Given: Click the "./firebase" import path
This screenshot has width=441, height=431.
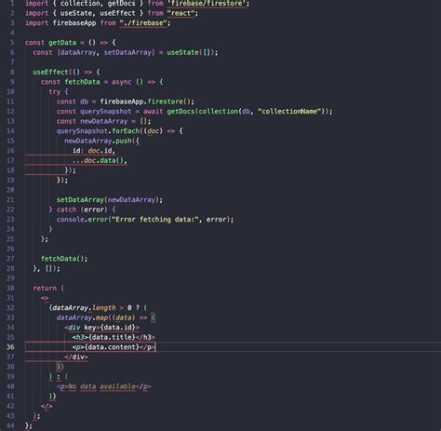Looking at the screenshot, I should (143, 23).
